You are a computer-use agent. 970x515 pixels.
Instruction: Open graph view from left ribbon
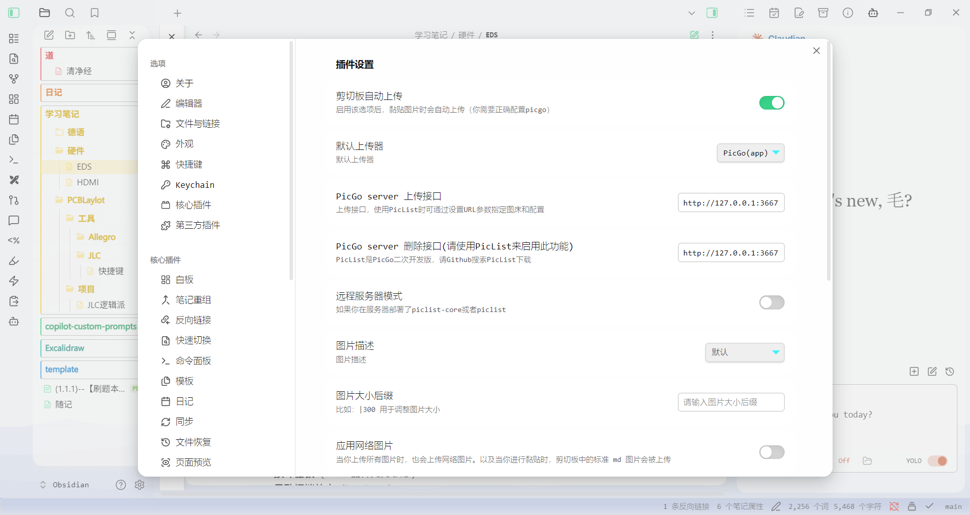coord(14,79)
